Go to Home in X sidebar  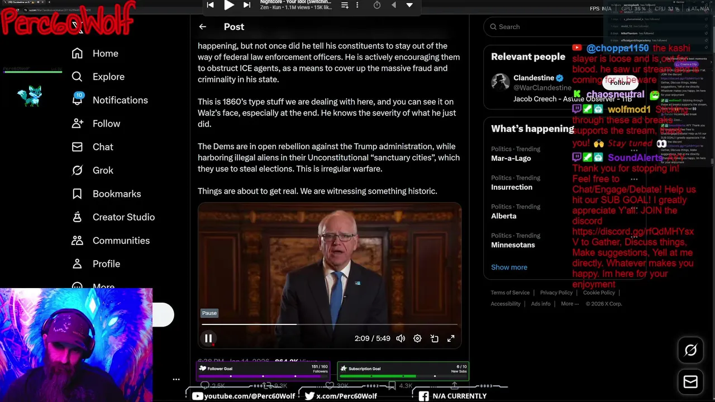tap(95, 53)
